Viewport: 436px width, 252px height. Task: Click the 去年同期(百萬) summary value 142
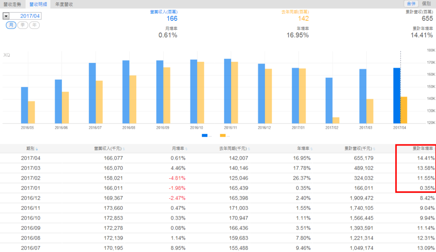(x=303, y=19)
